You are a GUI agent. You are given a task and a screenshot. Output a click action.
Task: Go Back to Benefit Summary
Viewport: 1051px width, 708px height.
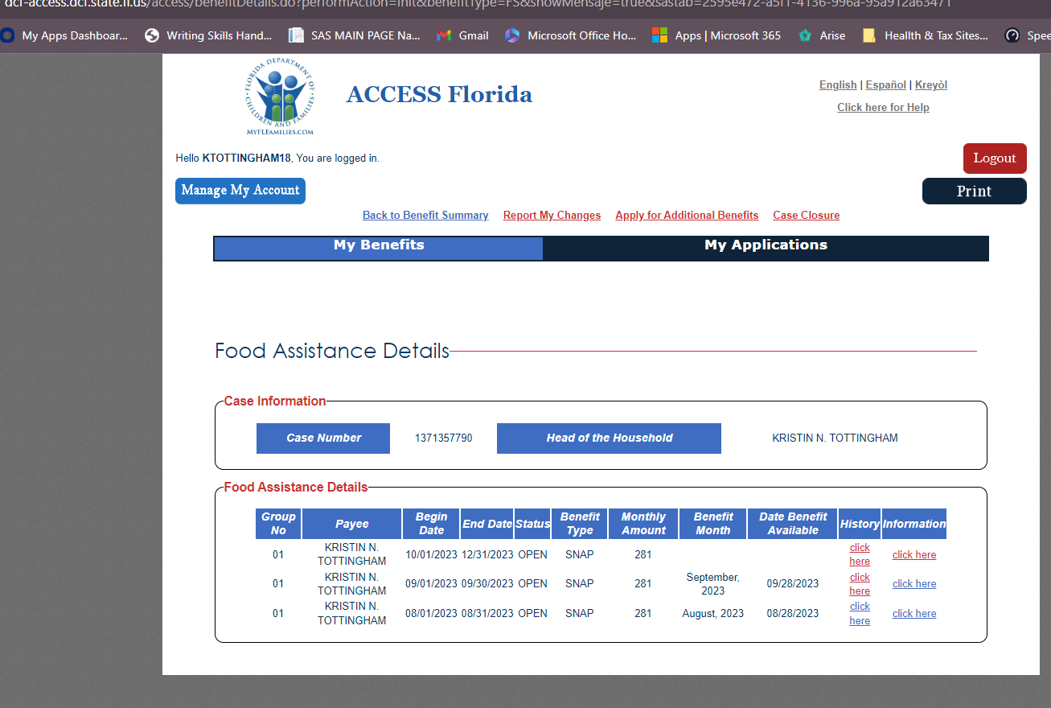[x=425, y=216]
